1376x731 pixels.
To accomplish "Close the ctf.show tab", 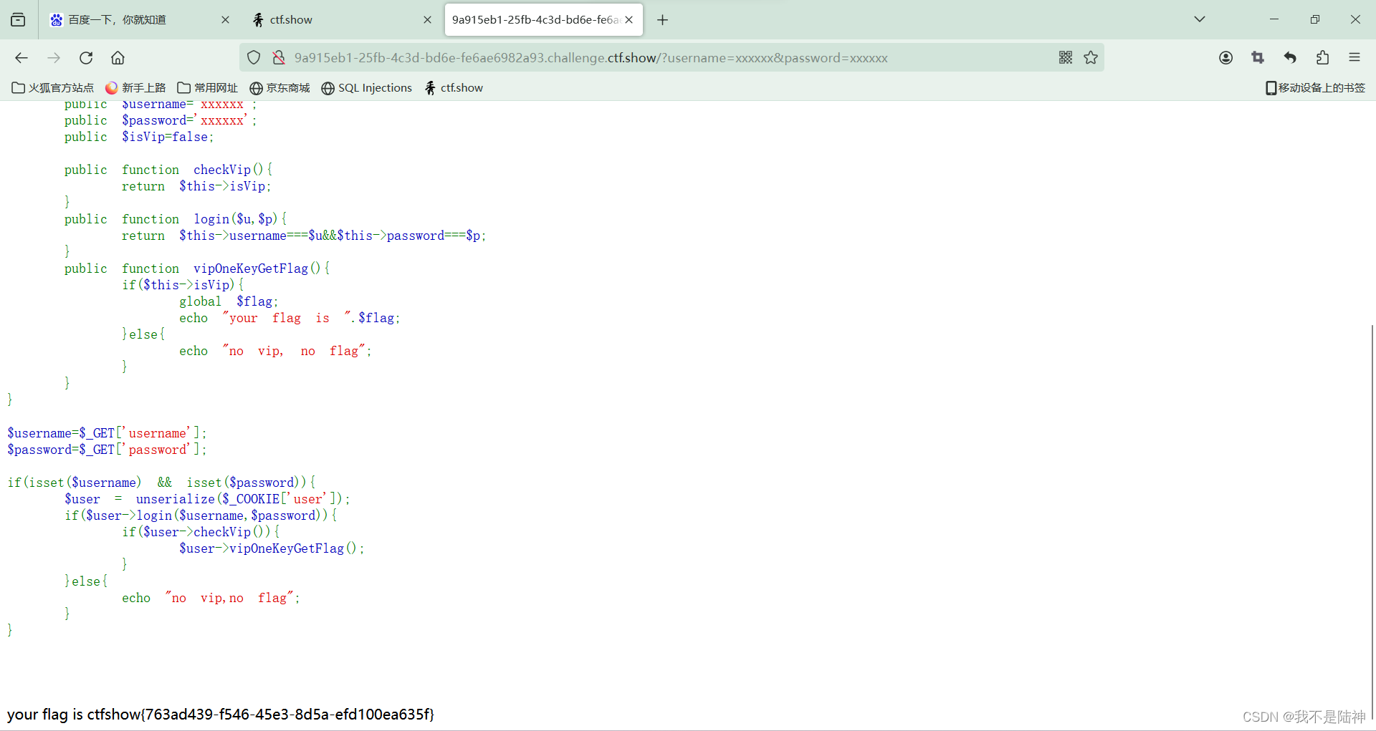I will tap(427, 19).
